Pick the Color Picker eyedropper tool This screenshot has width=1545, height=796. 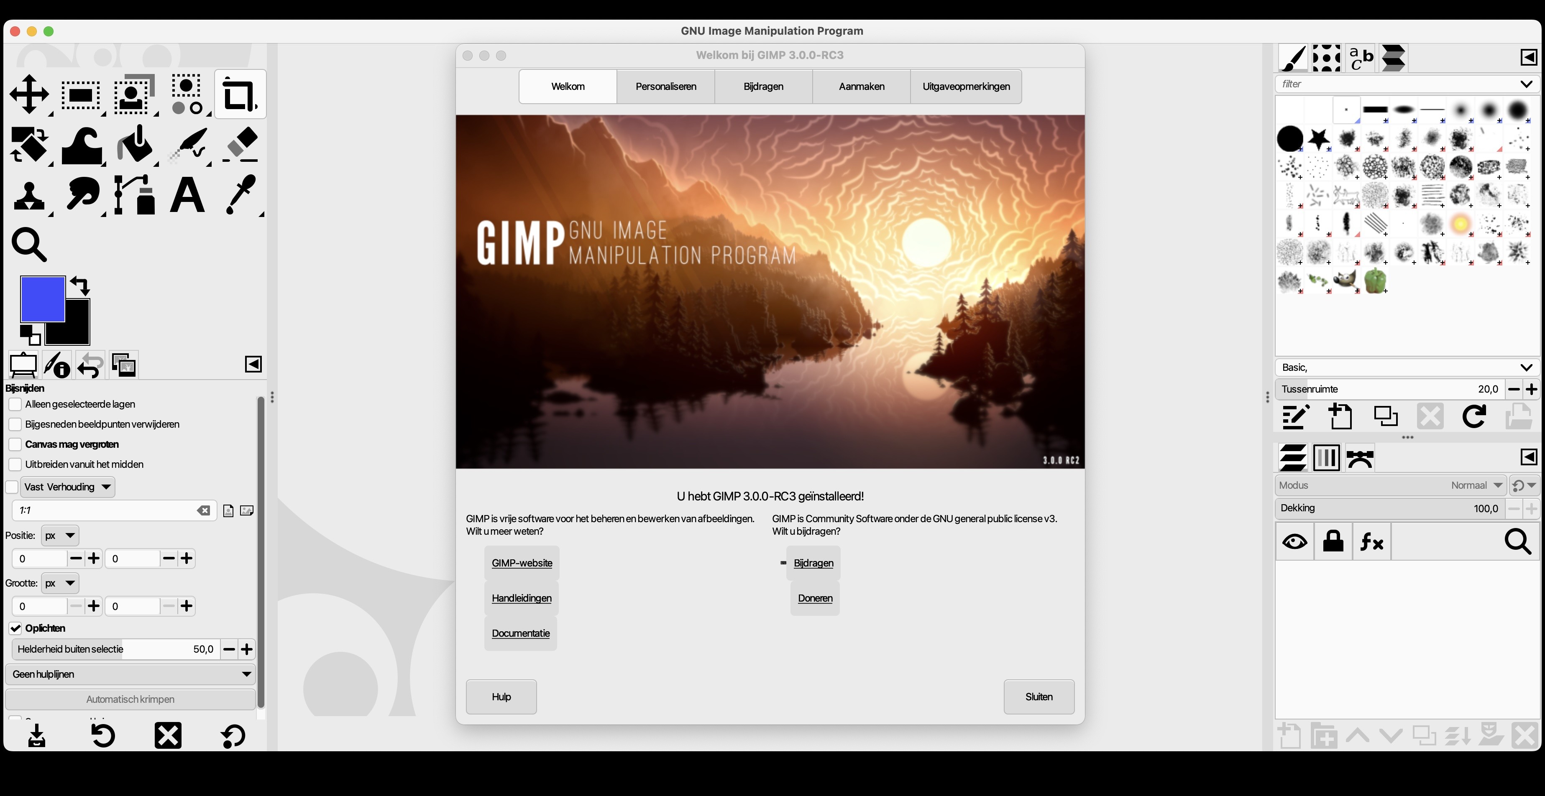(241, 195)
